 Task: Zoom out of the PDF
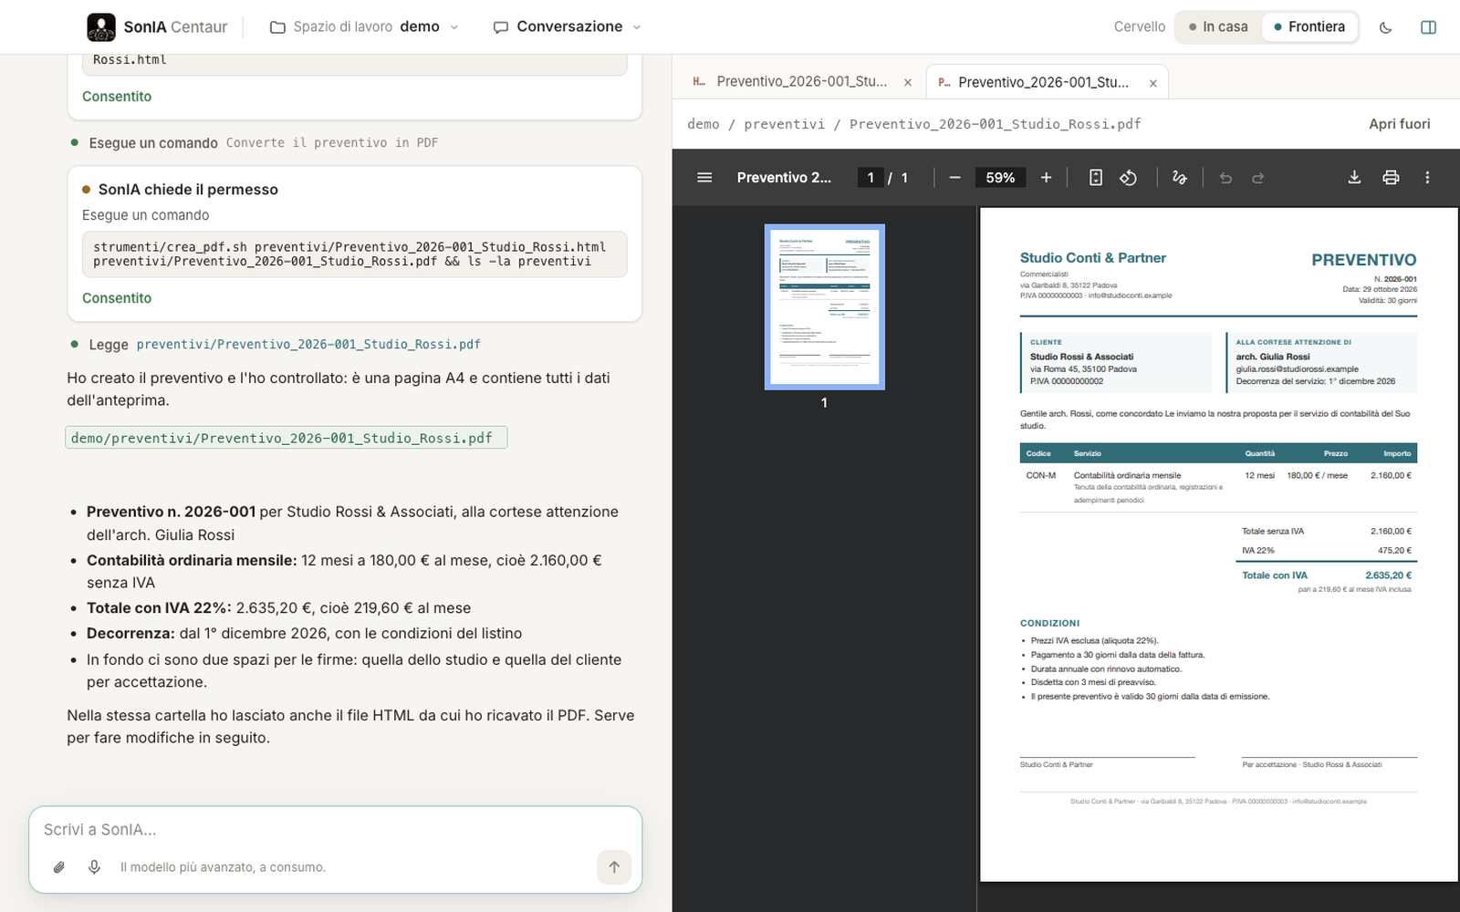point(954,178)
